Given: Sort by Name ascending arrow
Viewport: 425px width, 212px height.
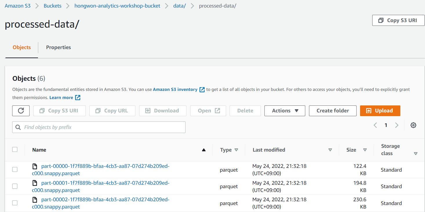Looking at the screenshot, I should coord(204,150).
